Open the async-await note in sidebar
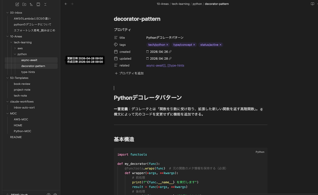The height and width of the screenshot is (195, 318). point(31,60)
